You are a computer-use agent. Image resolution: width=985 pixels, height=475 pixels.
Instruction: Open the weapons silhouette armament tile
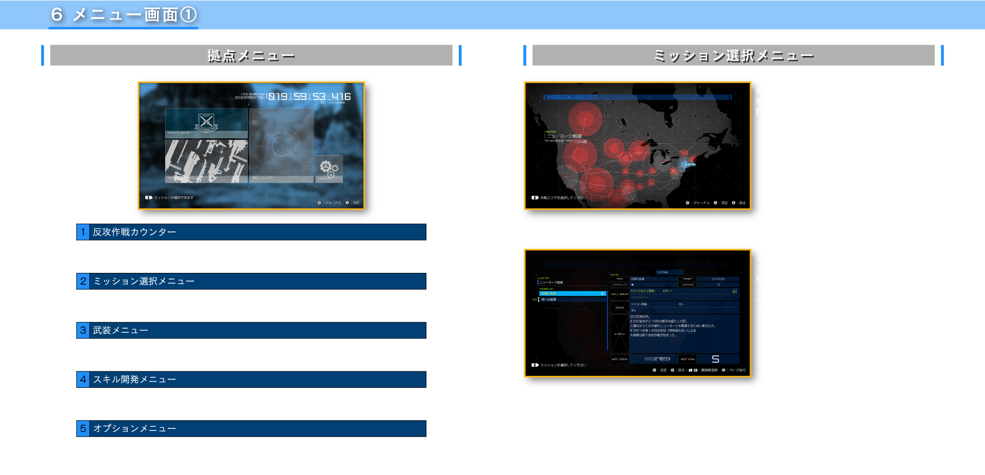click(206, 161)
